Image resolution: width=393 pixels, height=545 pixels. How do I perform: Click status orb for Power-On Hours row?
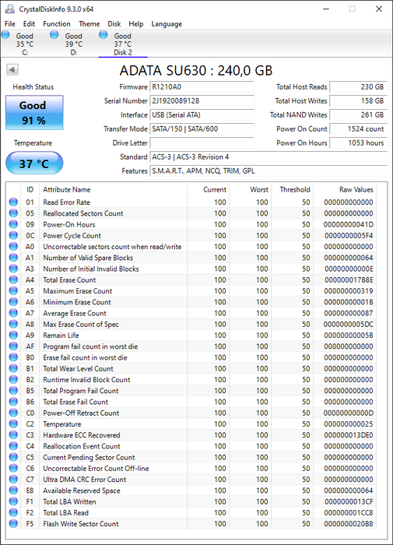[x=13, y=224]
